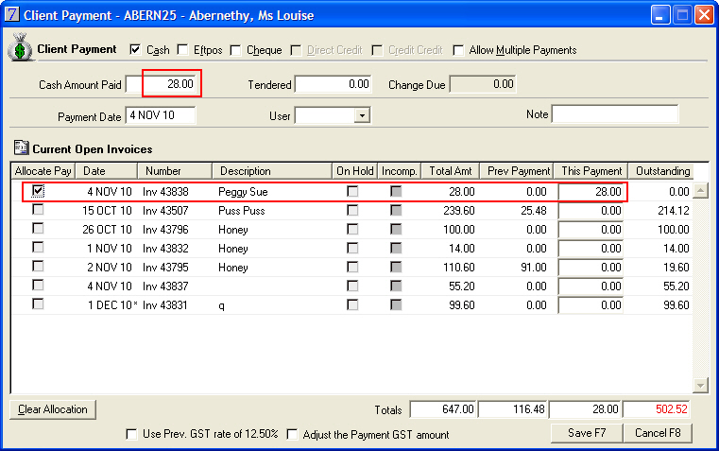
Task: Click the red 502.52 outstanding total
Action: 657,409
